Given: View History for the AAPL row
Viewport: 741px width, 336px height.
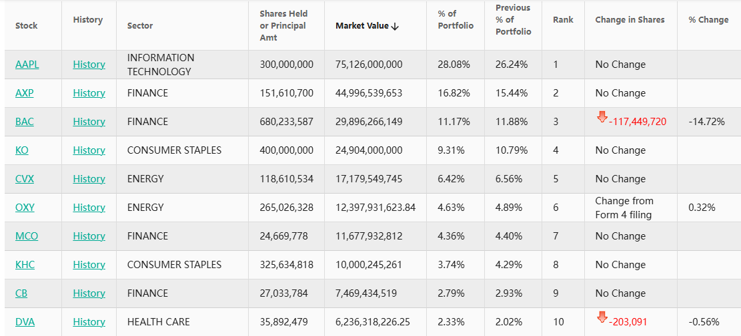Looking at the screenshot, I should [x=89, y=65].
